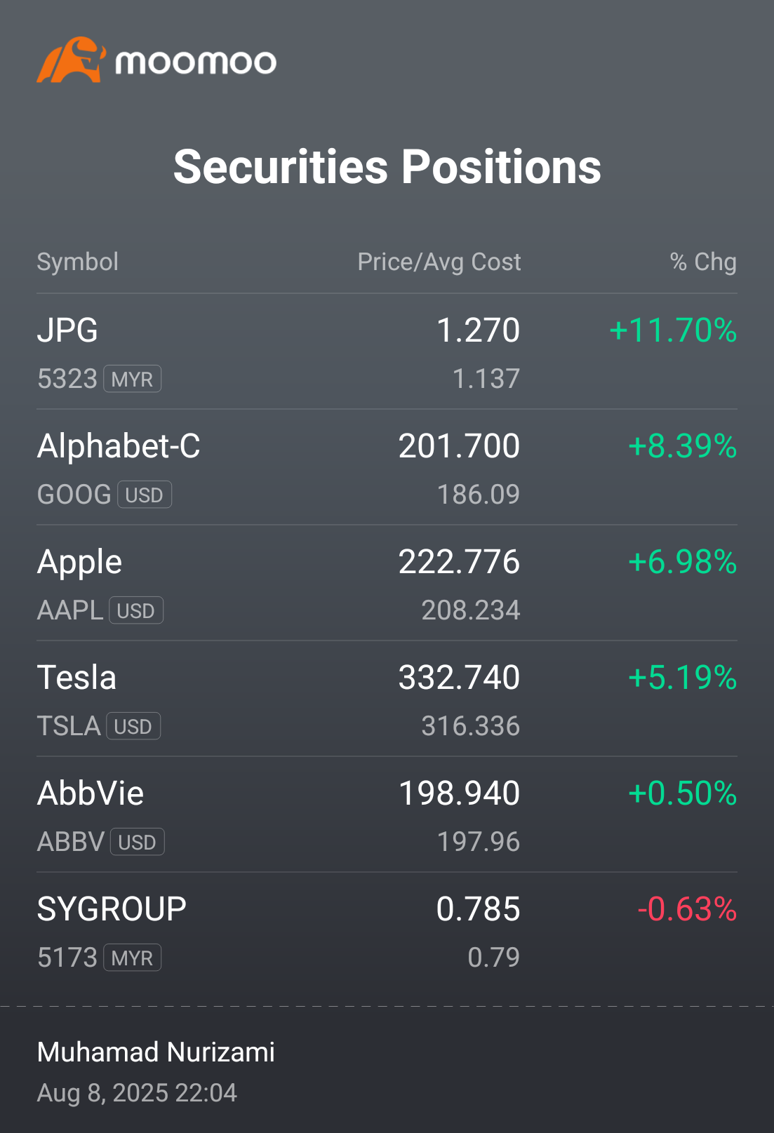Image resolution: width=774 pixels, height=1133 pixels.
Task: Sort by Price/Avg Cost column header
Action: click(x=439, y=262)
